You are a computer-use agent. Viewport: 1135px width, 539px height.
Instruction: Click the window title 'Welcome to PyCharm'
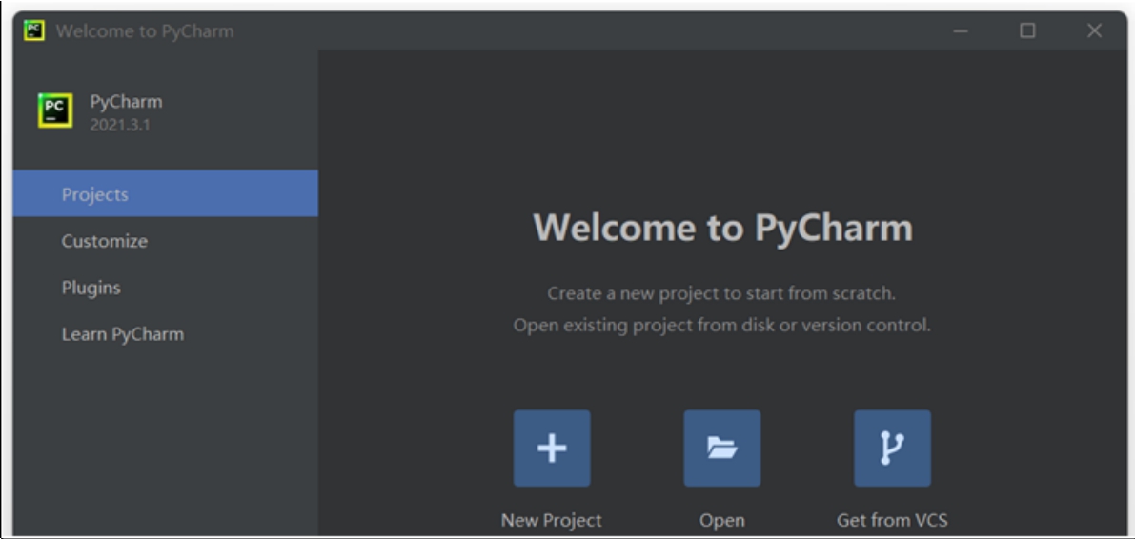tap(145, 31)
